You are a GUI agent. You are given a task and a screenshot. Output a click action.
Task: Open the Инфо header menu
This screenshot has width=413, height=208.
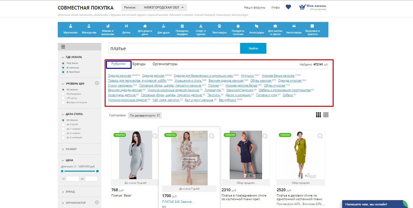276,8
